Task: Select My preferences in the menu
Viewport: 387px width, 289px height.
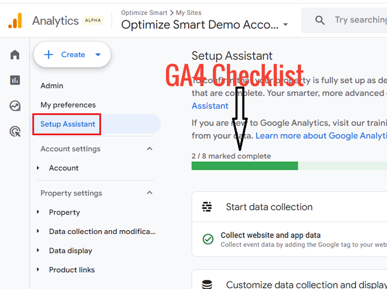Action: (68, 105)
